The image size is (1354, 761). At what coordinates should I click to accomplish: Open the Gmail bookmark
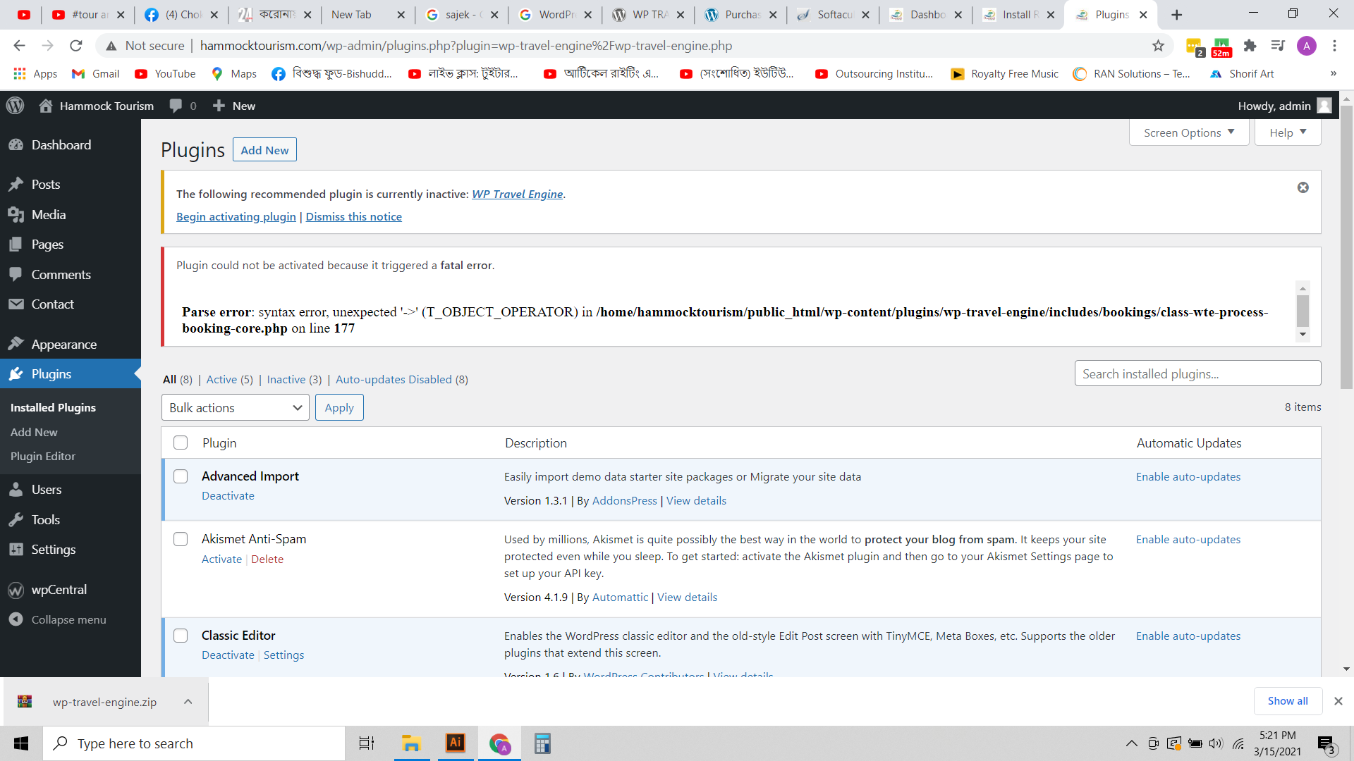tap(96, 74)
